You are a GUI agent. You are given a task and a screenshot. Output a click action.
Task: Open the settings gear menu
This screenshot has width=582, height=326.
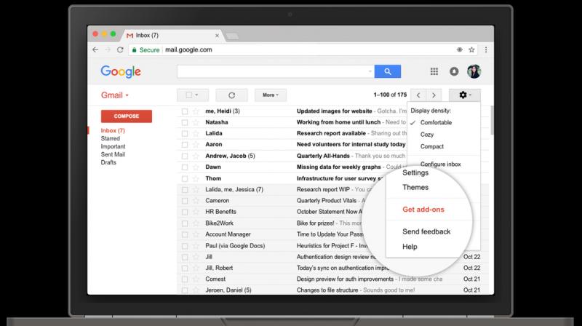(465, 95)
